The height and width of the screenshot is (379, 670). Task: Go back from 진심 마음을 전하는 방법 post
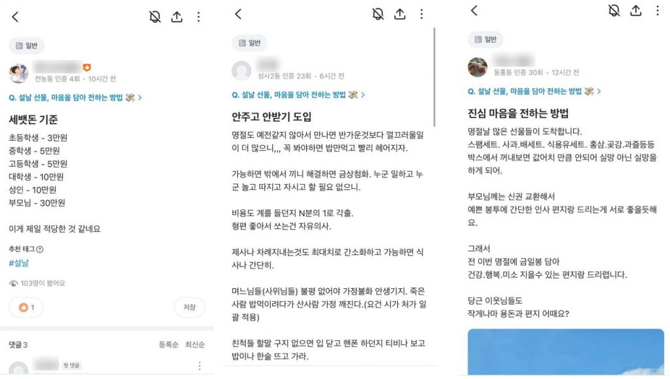coord(474,10)
